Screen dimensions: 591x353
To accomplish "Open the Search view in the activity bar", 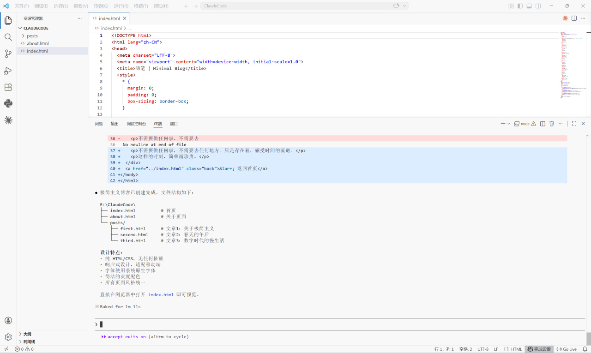I will (8, 37).
